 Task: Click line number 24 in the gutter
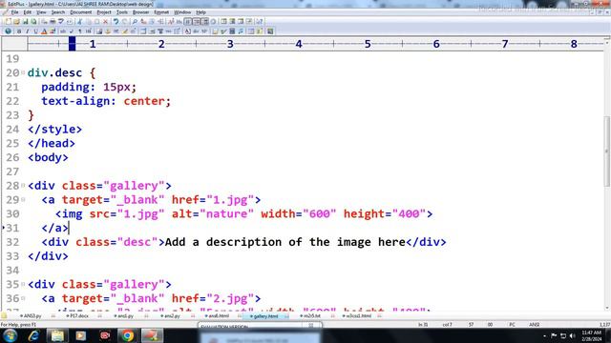(x=12, y=130)
